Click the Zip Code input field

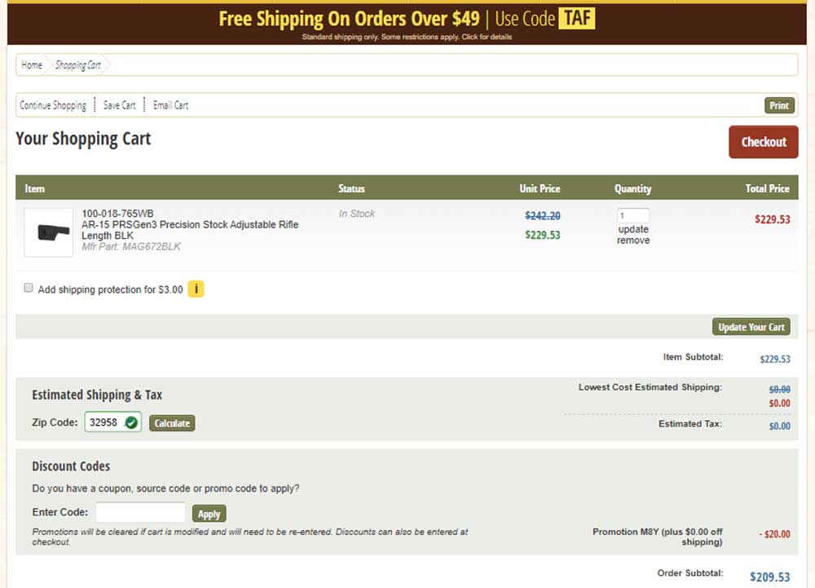pos(104,422)
